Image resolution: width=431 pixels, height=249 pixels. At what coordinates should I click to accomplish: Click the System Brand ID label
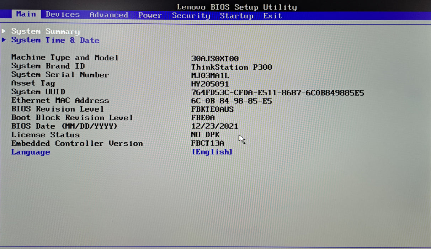(48, 66)
